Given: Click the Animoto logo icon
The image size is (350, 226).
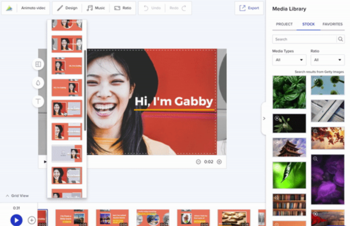Looking at the screenshot, I should click(x=9, y=8).
